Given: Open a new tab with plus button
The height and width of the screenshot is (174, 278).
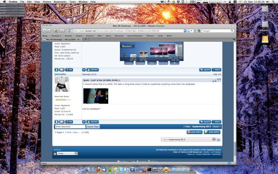Looking at the screenshot, I should coord(86,40).
